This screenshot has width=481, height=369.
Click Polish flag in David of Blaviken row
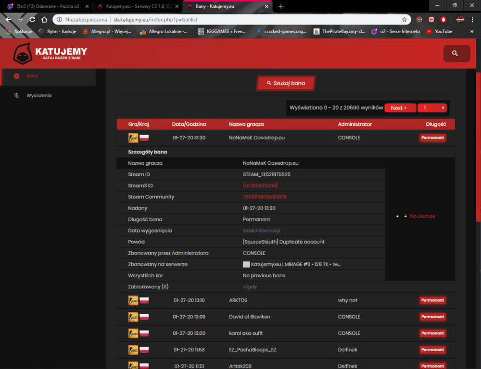[144, 317]
